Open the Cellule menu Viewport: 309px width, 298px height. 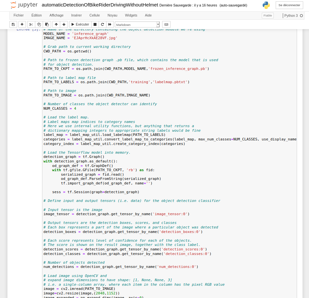94,16
